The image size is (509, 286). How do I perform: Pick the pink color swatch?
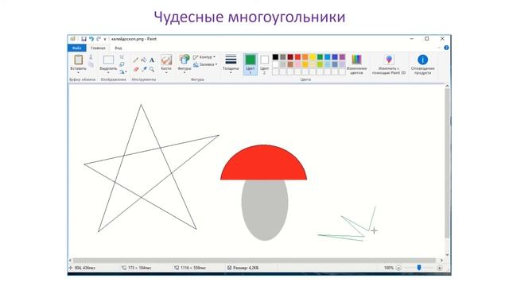coord(297,64)
